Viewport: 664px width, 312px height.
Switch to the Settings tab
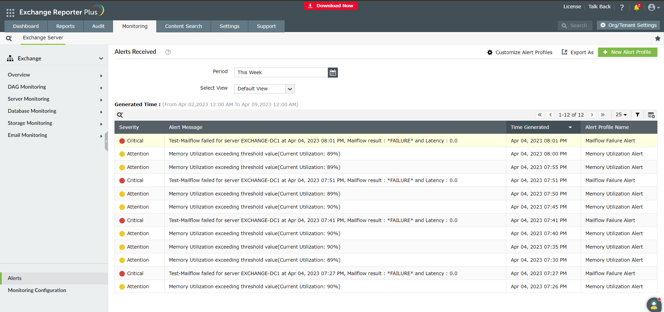click(229, 26)
